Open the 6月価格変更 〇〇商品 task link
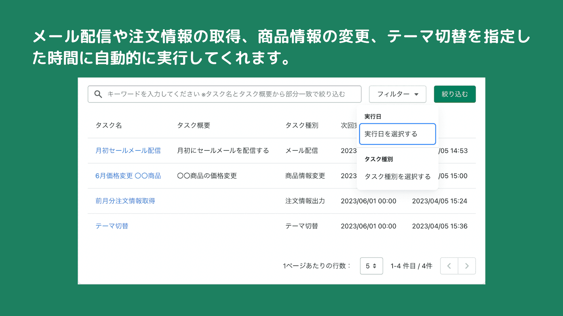Image resolution: width=563 pixels, height=316 pixels. [128, 176]
